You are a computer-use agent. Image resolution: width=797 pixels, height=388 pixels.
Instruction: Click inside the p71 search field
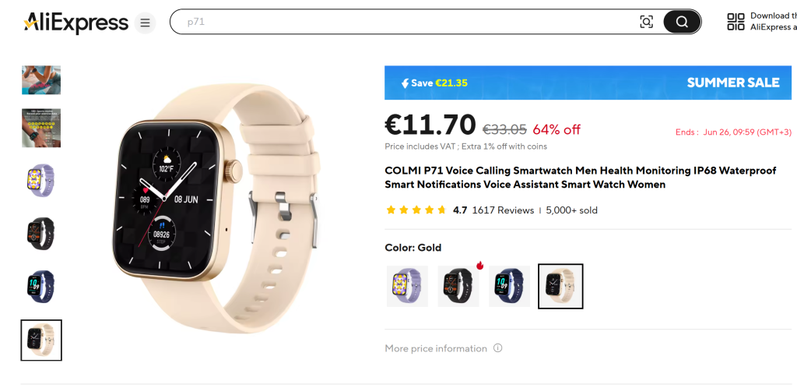[406, 22]
